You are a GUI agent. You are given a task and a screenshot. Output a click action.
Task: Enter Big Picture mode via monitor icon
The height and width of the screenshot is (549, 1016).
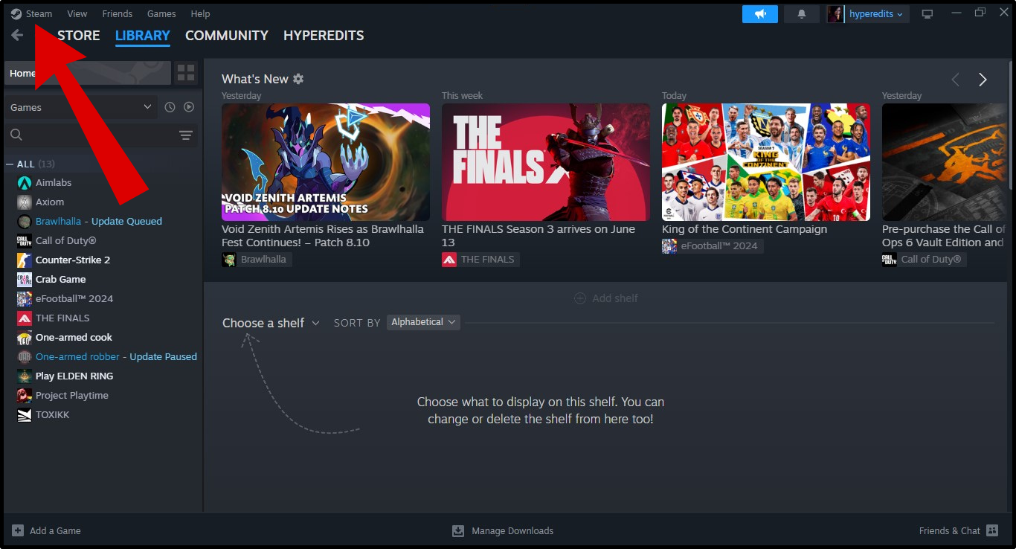coord(927,14)
